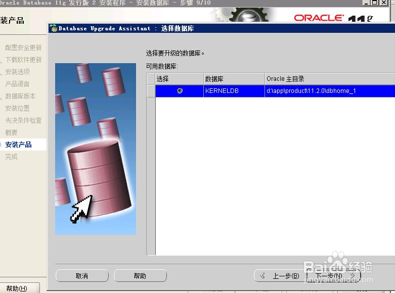This screenshot has width=395, height=293.
Task: Click the 取消 button
Action: (82, 276)
